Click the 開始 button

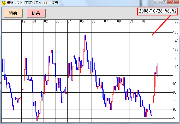(13, 13)
